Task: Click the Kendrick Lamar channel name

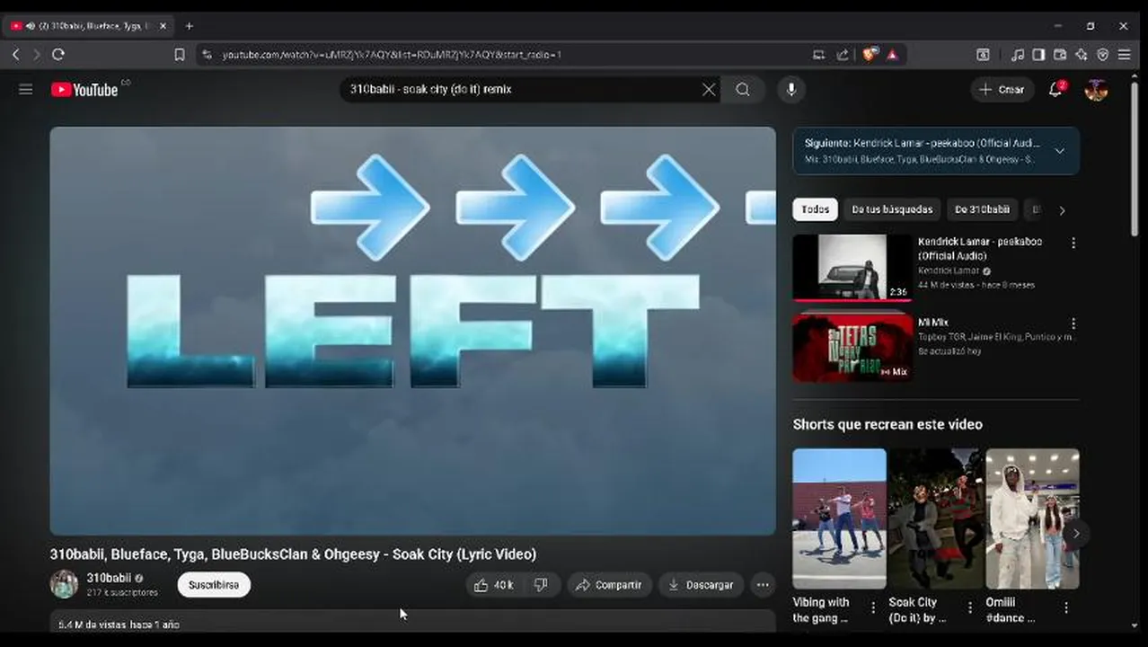Action: (x=949, y=270)
